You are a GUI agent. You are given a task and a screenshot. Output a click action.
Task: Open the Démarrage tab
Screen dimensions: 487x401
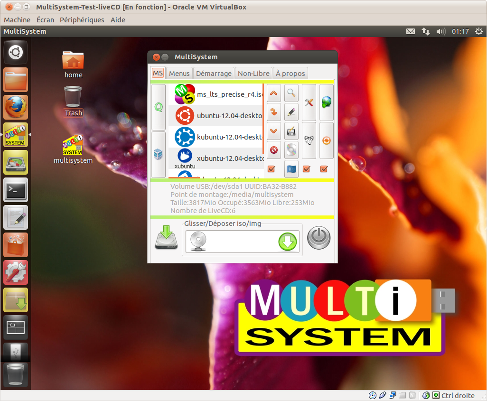[214, 73]
